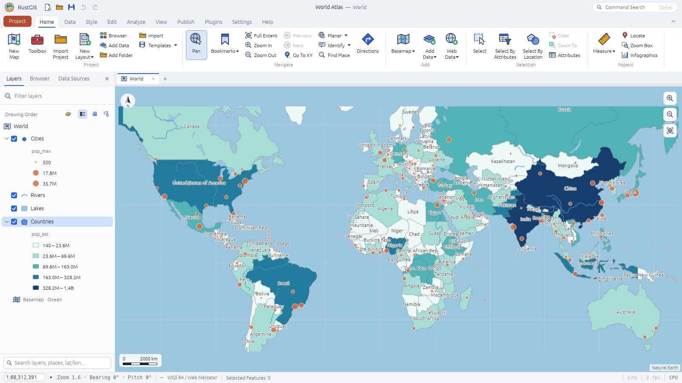Toggle Cities layer visibility
This screenshot has height=383, width=682.
[14, 139]
